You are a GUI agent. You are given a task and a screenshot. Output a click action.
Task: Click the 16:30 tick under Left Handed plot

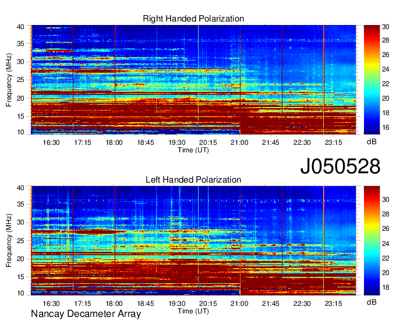(x=51, y=304)
